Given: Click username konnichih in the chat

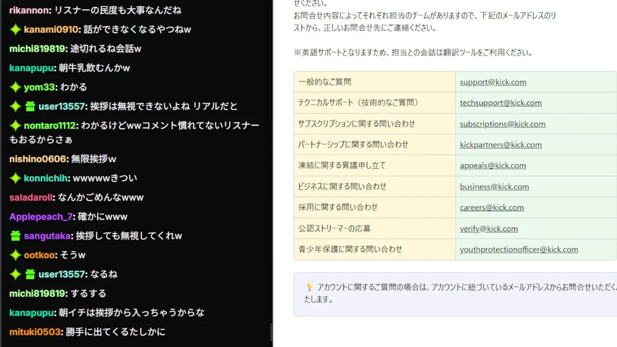Looking at the screenshot, I should point(46,178).
